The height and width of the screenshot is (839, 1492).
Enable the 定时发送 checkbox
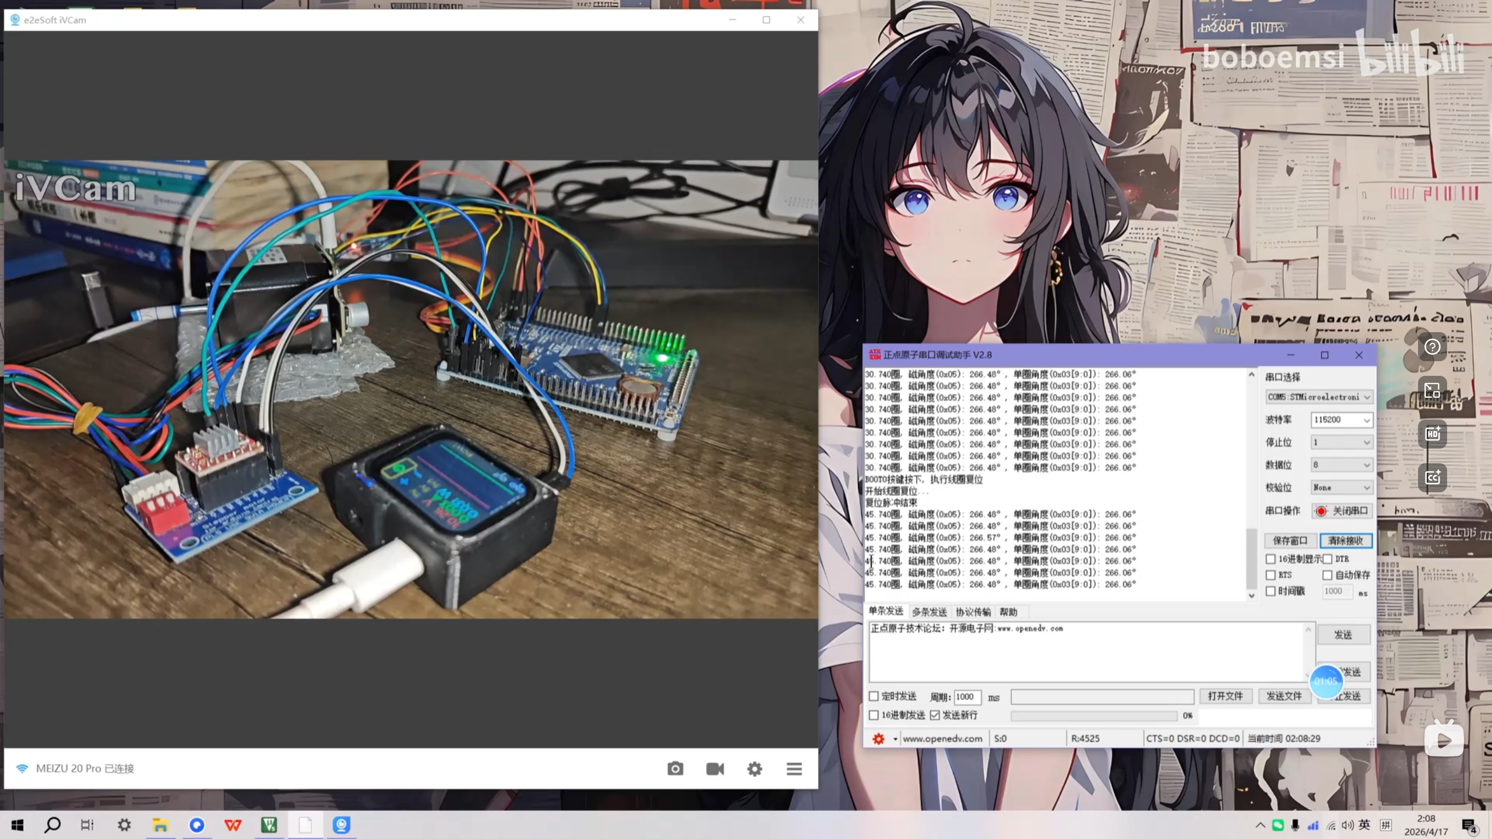874,696
